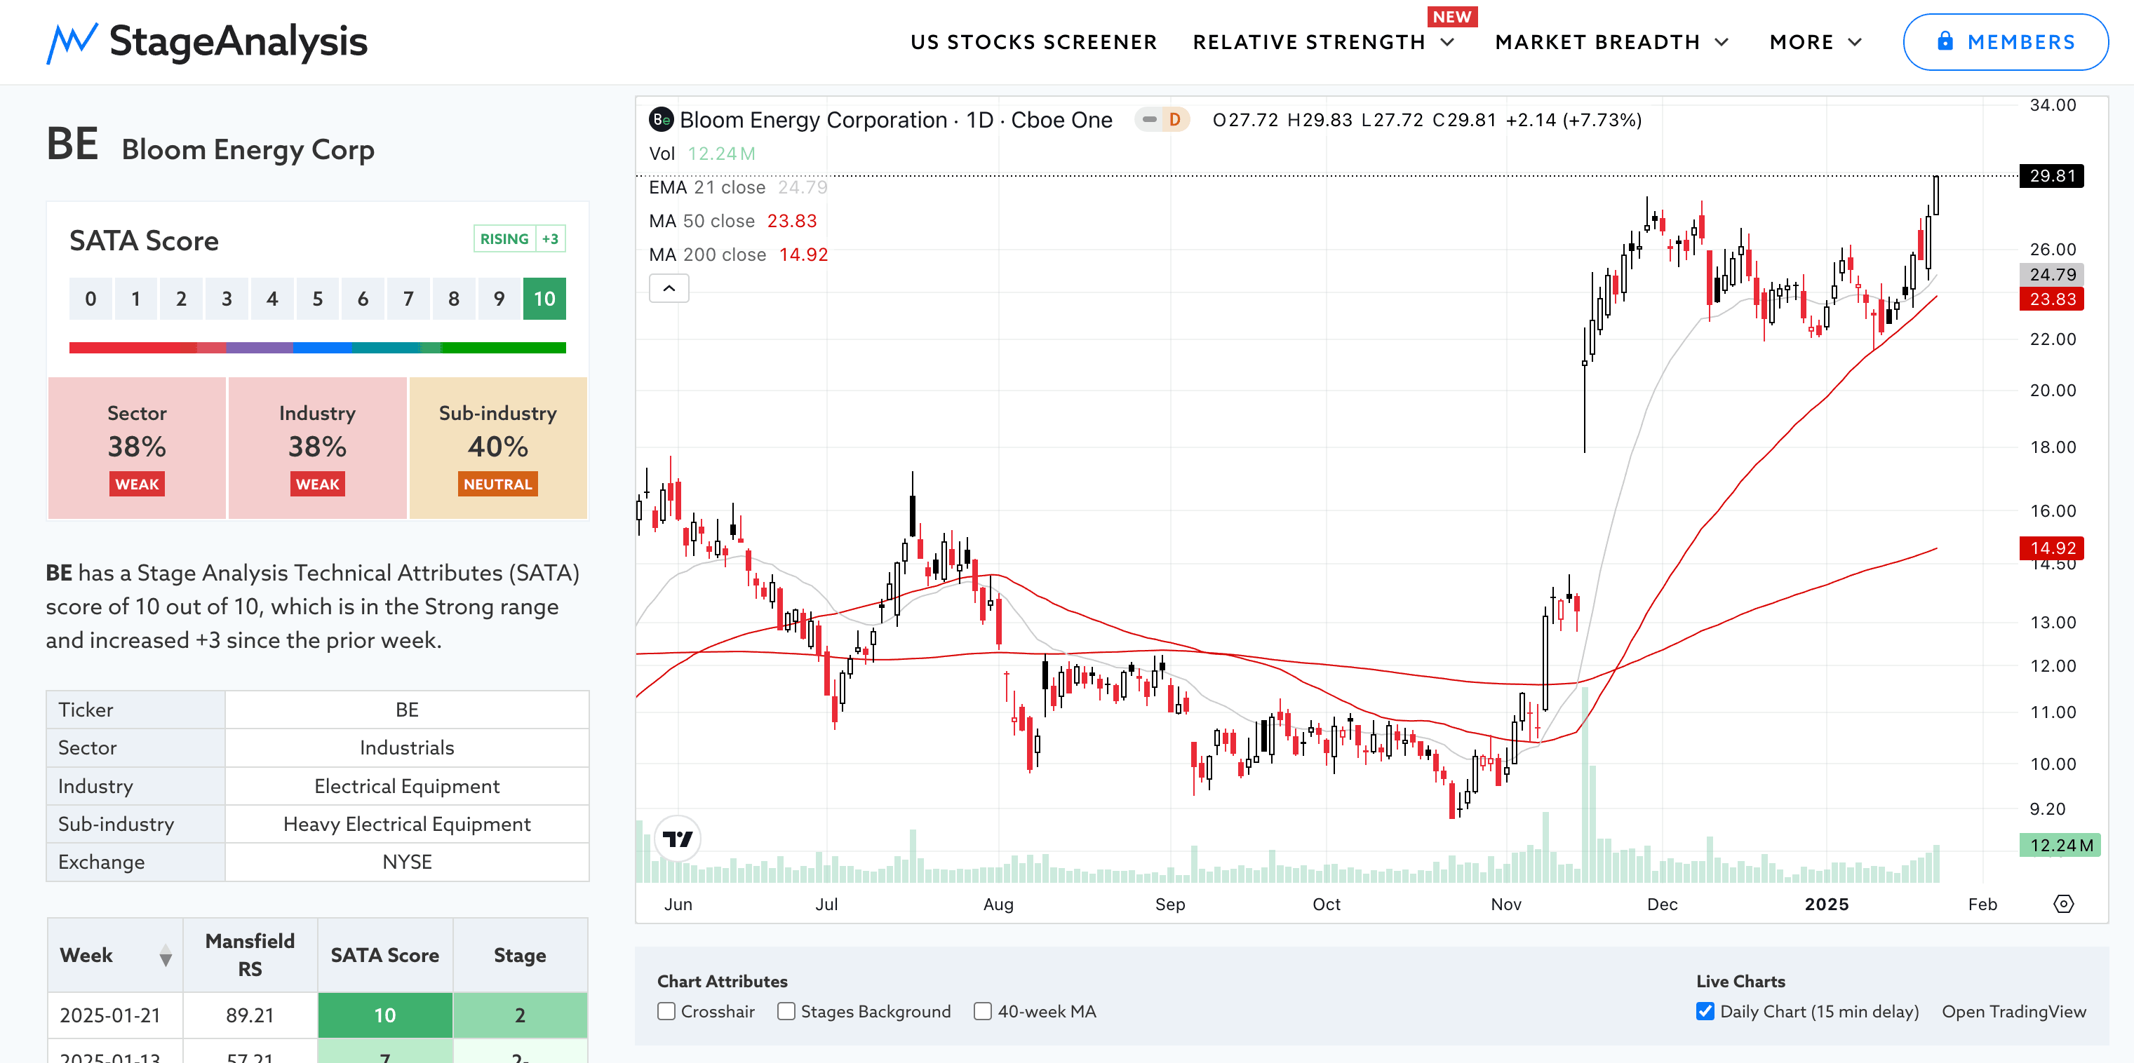Click SATA score segment 0

click(x=90, y=299)
